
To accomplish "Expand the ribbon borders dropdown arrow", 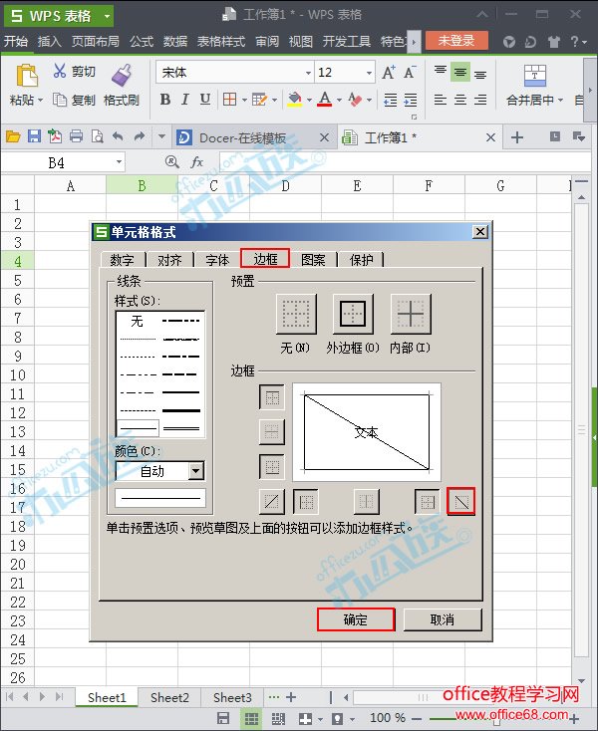I will pyautogui.click(x=244, y=100).
